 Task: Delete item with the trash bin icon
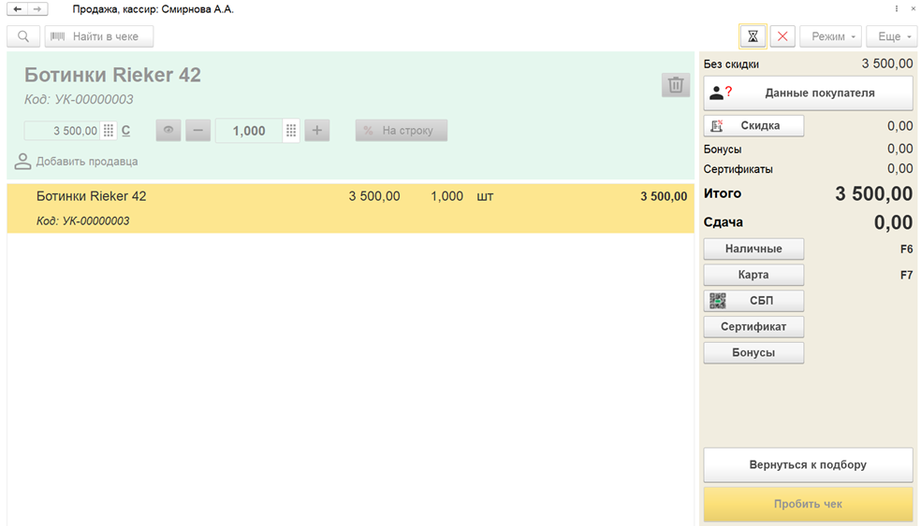pos(675,85)
